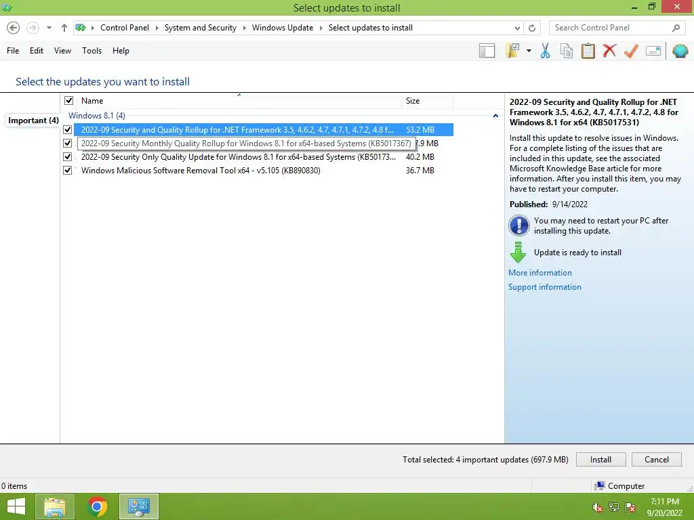Open the folder options dropdown arrow
Screen dimensions: 694x520
[x=529, y=51]
